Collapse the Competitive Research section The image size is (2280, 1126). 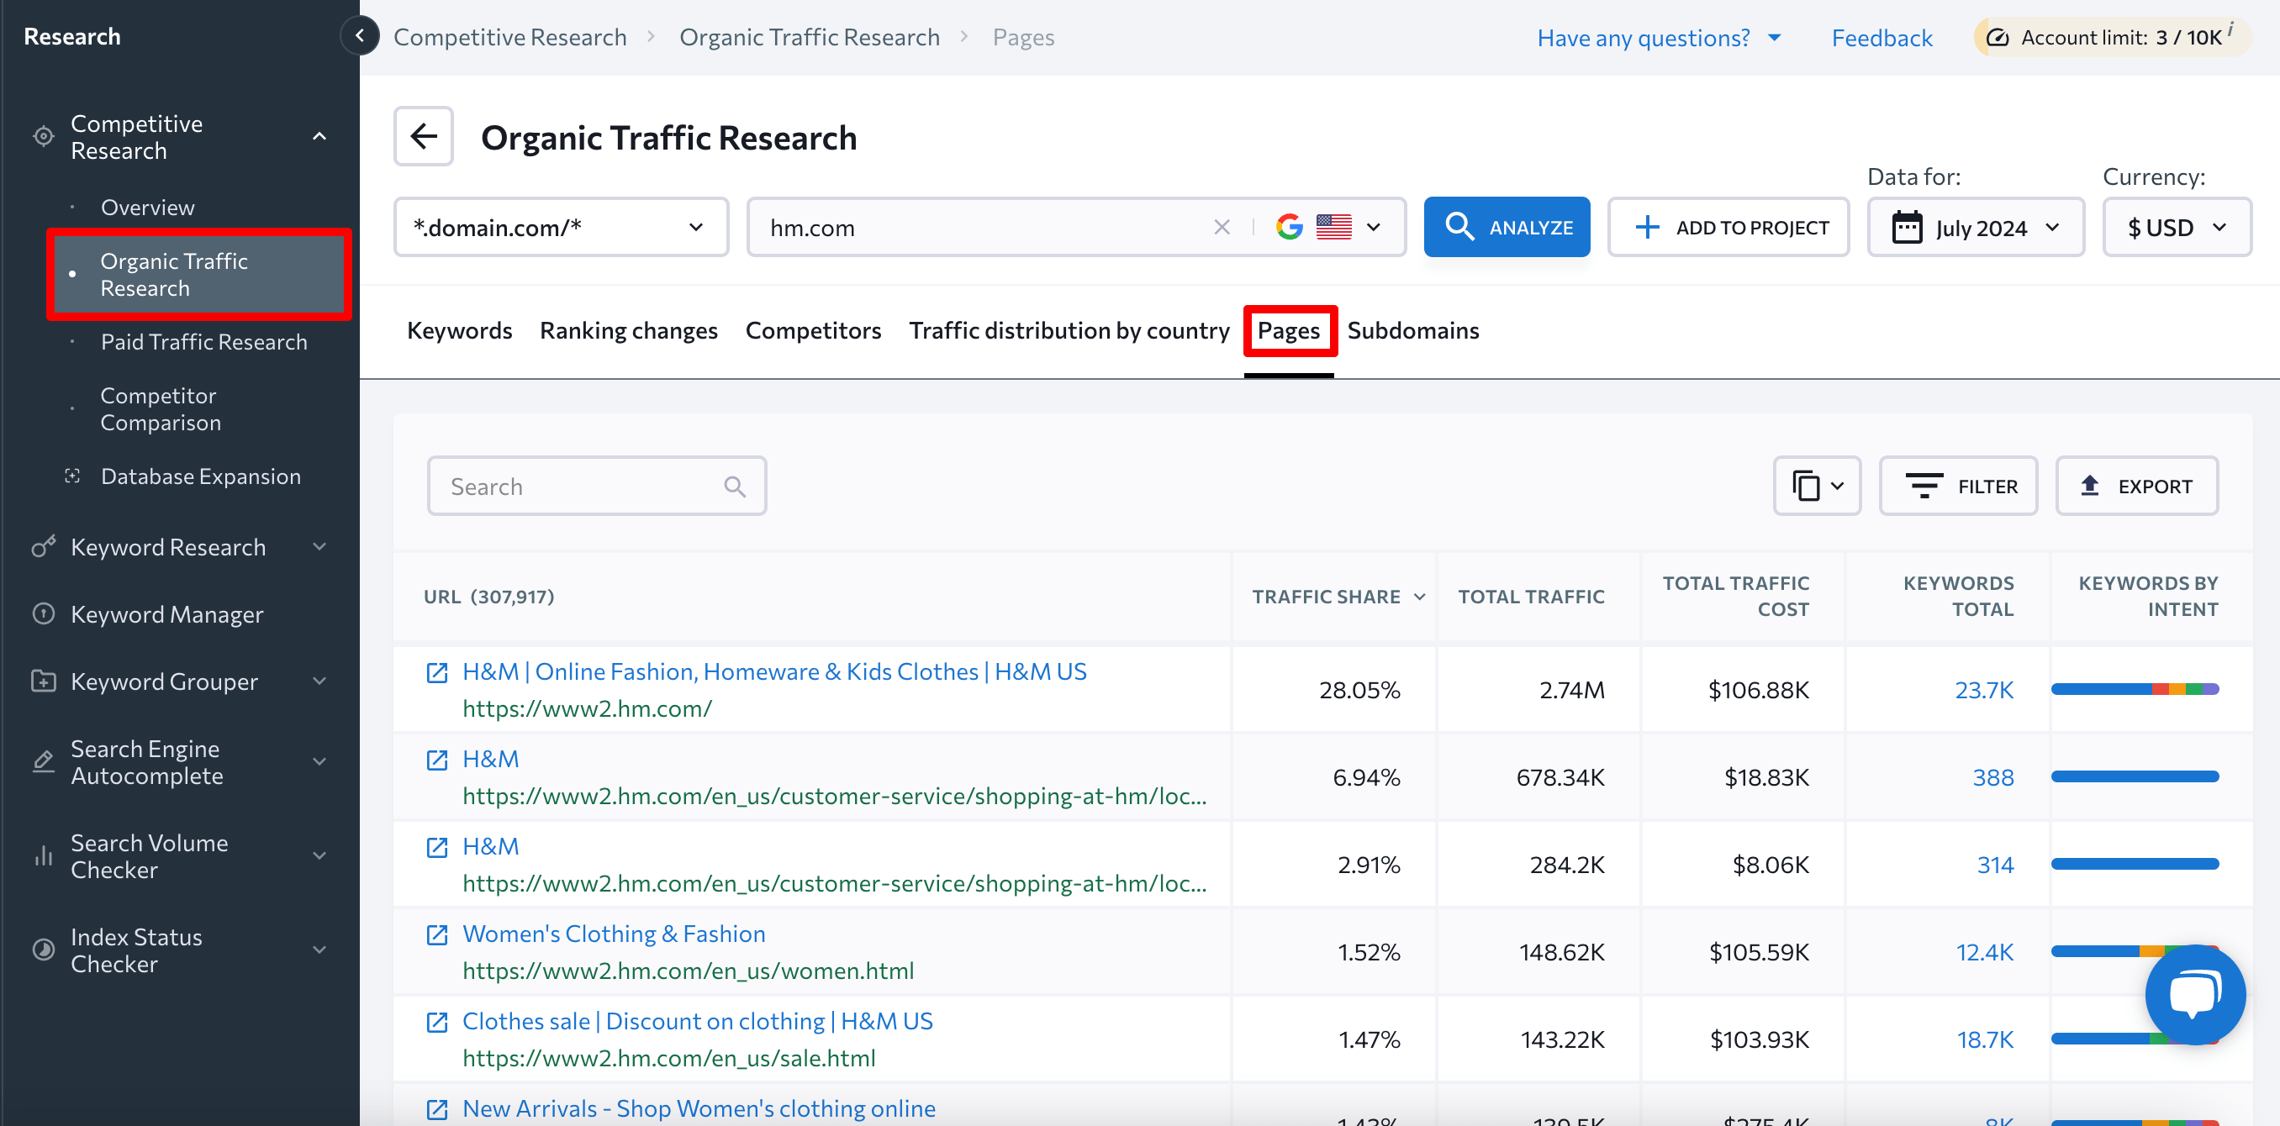coord(319,136)
